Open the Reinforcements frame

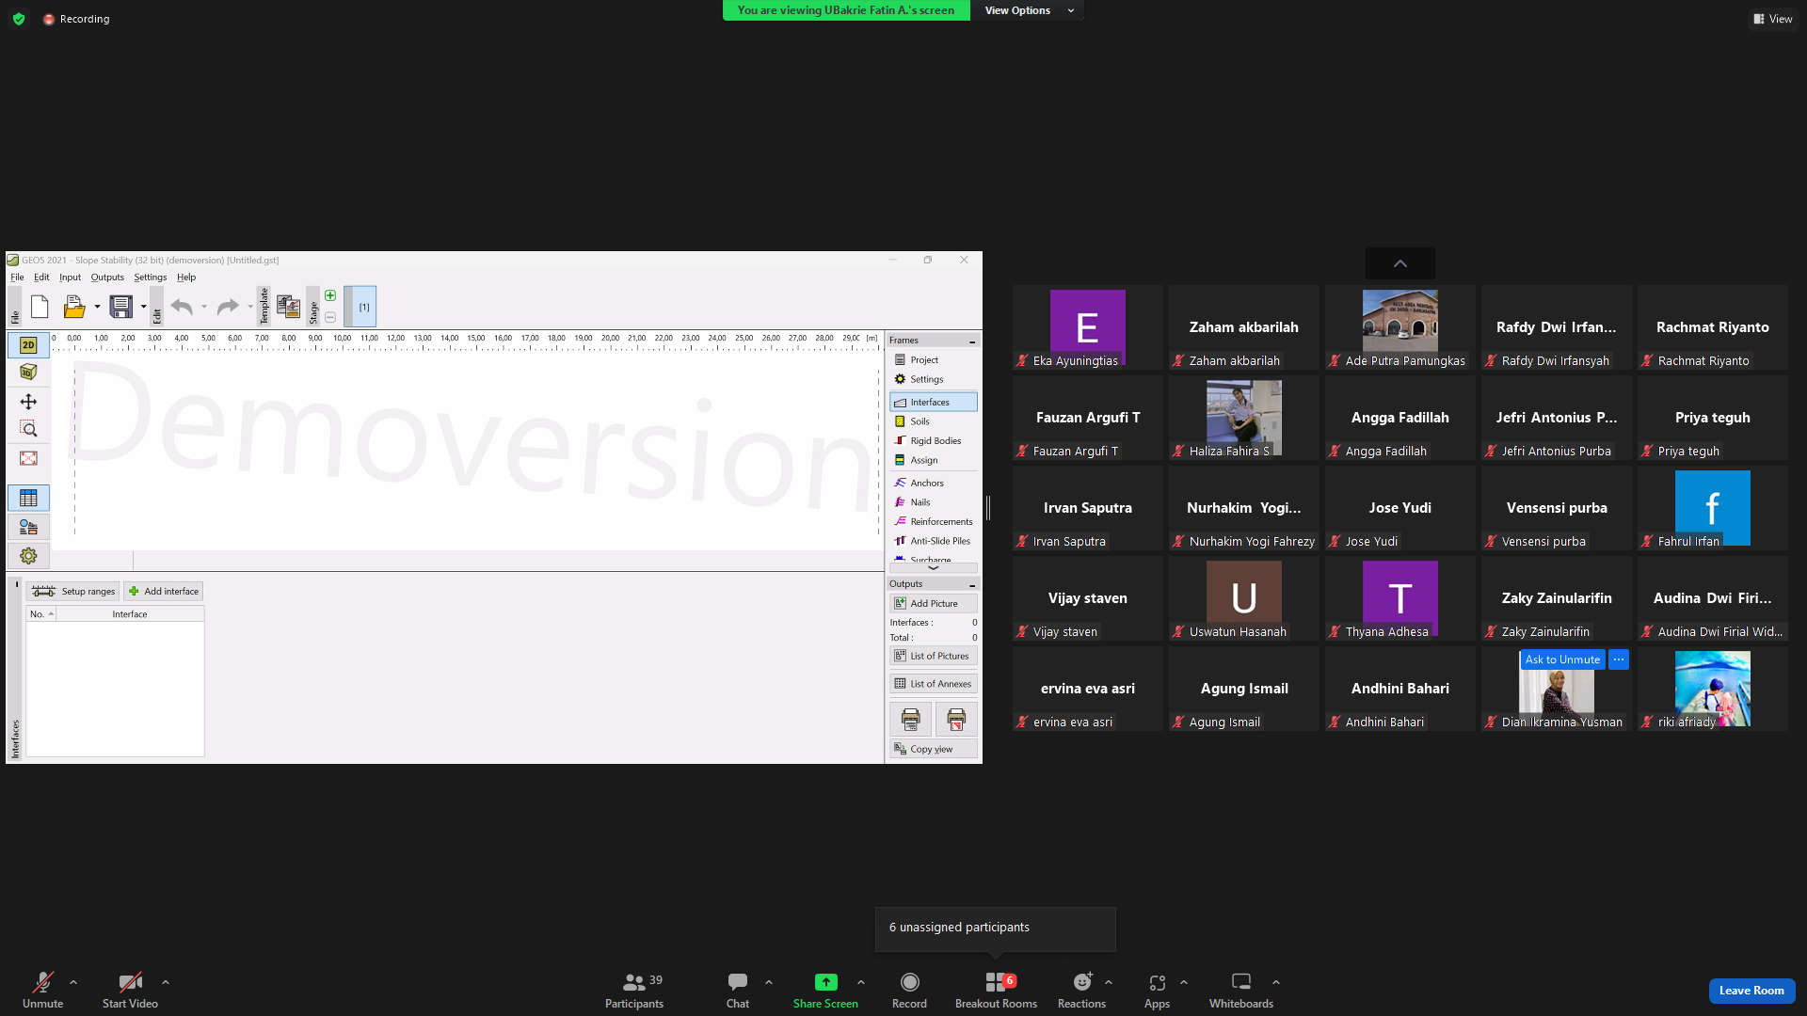pos(934,522)
